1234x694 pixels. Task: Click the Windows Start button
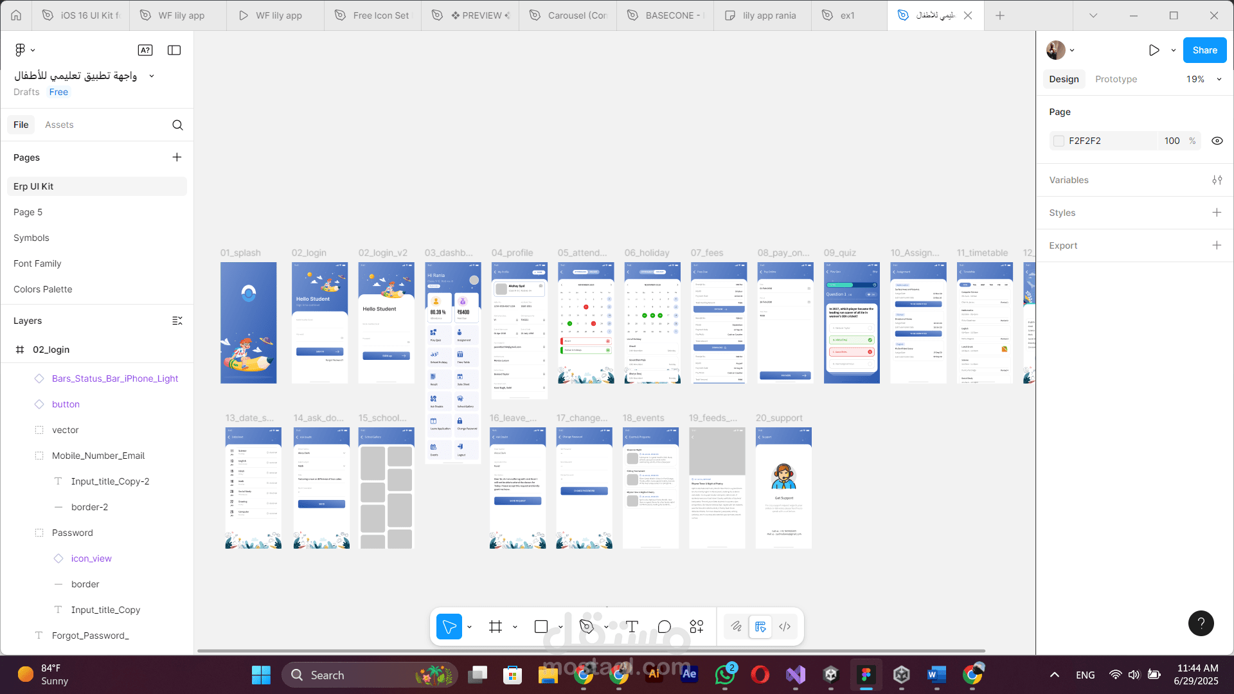click(261, 675)
